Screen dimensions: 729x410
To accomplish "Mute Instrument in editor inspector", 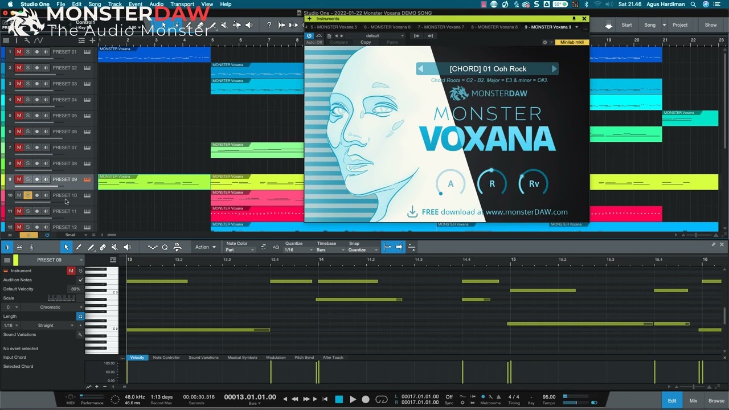I will 71,270.
